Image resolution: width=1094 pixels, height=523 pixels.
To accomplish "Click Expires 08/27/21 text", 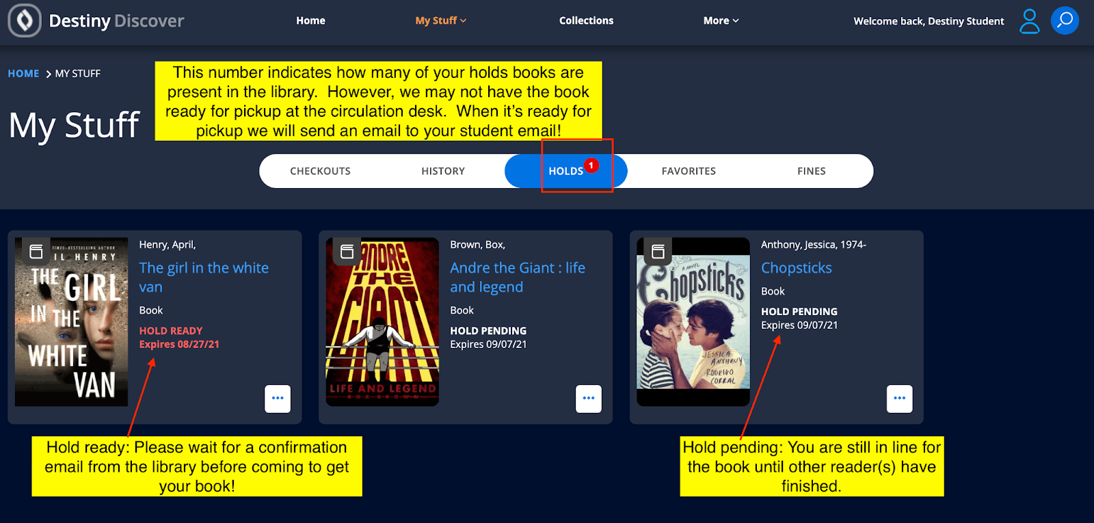I will click(x=179, y=345).
